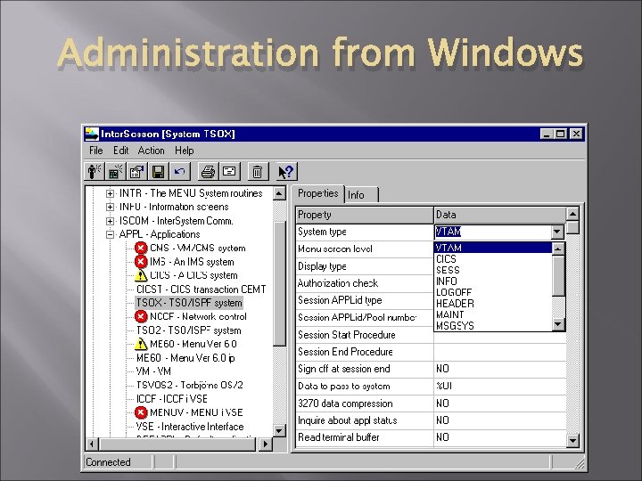Select VSE - Interactive Interface
The width and height of the screenshot is (642, 481).
pos(190,427)
